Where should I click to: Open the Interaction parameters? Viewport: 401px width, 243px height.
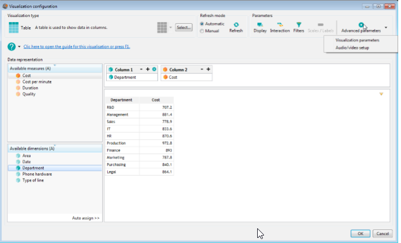click(280, 28)
